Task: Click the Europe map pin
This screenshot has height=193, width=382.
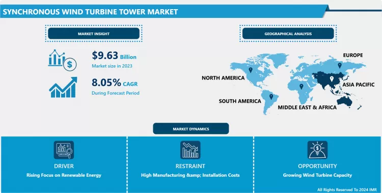Action: [340, 65]
